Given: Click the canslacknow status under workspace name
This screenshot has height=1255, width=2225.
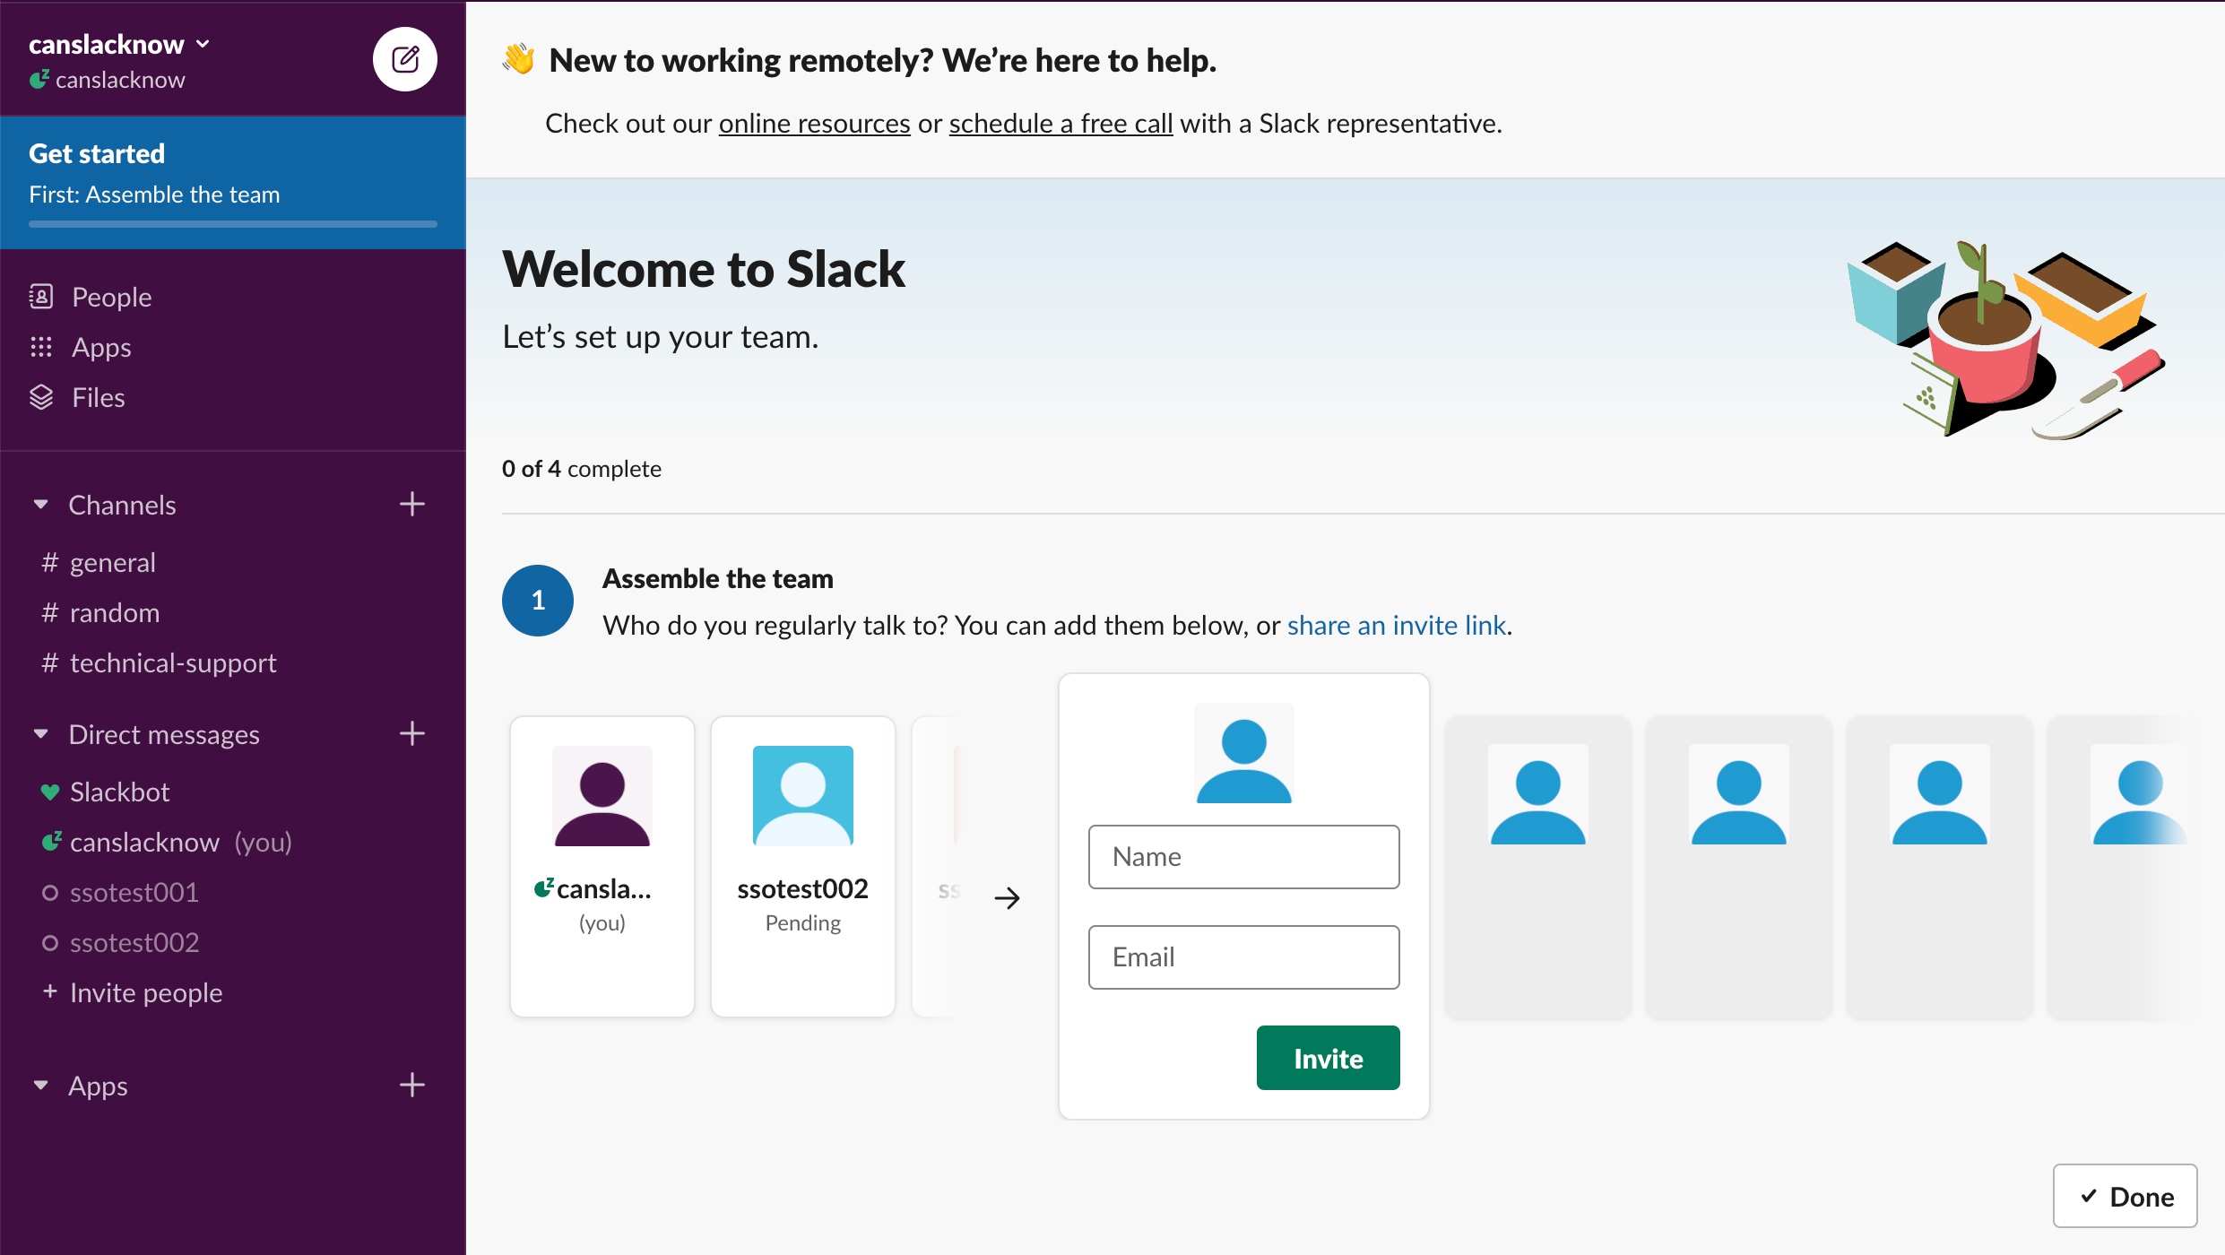Looking at the screenshot, I should [108, 80].
